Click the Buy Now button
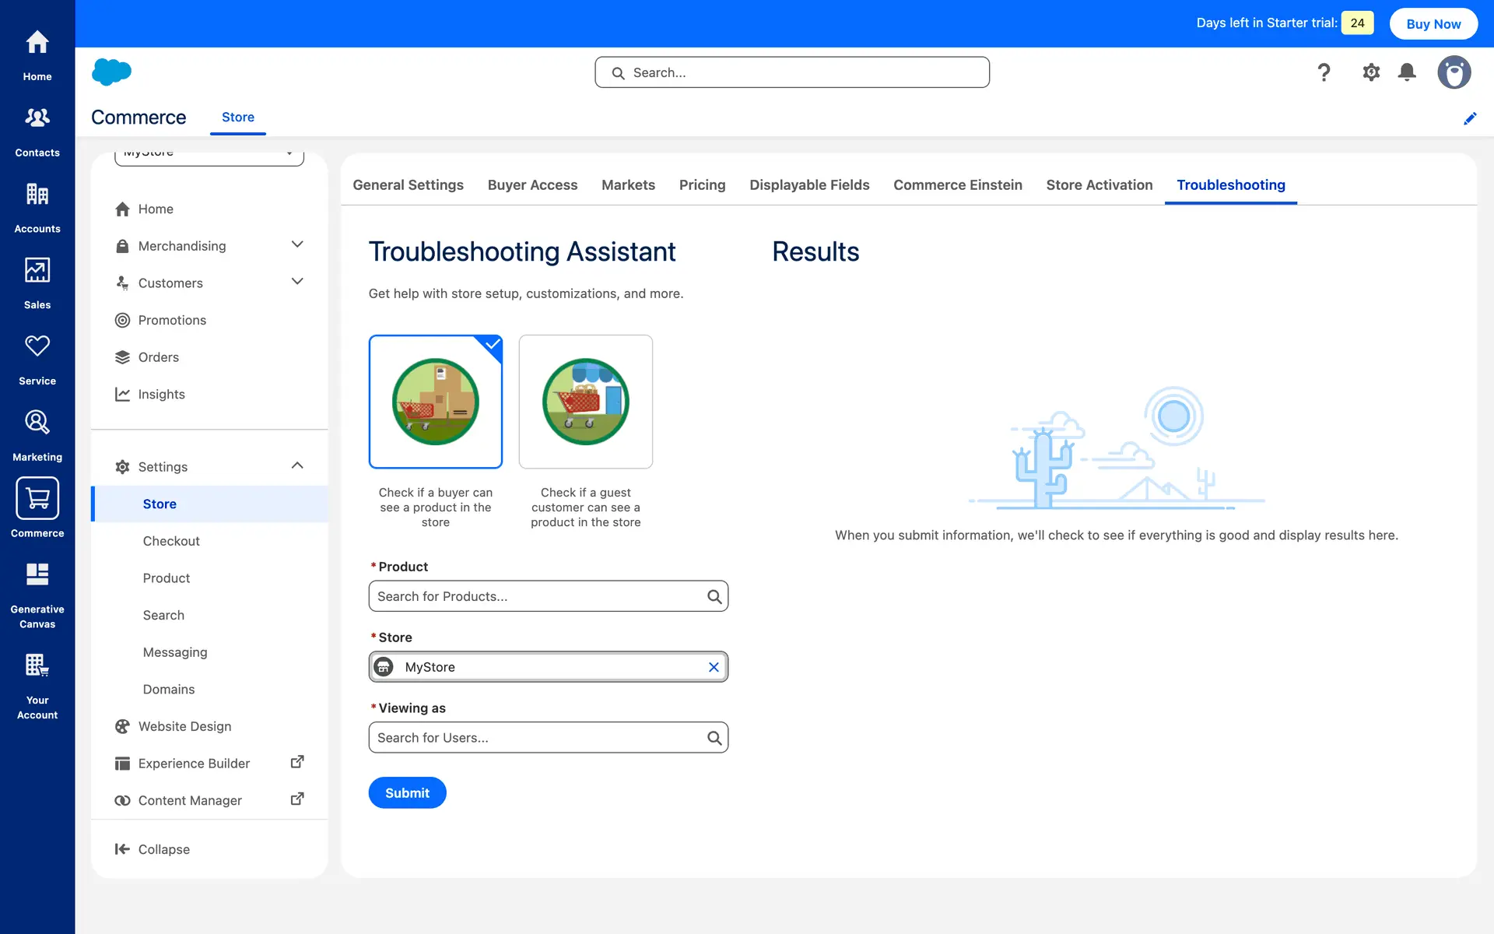The height and width of the screenshot is (934, 1494). pyautogui.click(x=1433, y=23)
